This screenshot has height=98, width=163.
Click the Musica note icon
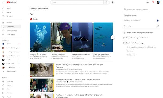3,85
